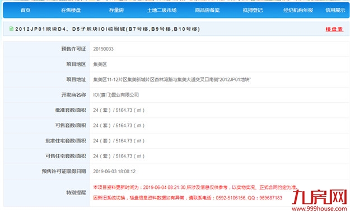Select the red update-time notice line
The width and height of the screenshot is (350, 214).
[x=195, y=188]
